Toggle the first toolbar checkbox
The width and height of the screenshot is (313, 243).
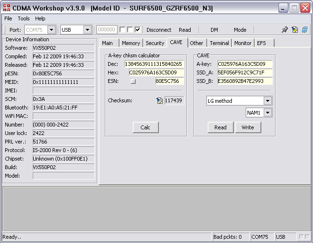[x=122, y=30]
